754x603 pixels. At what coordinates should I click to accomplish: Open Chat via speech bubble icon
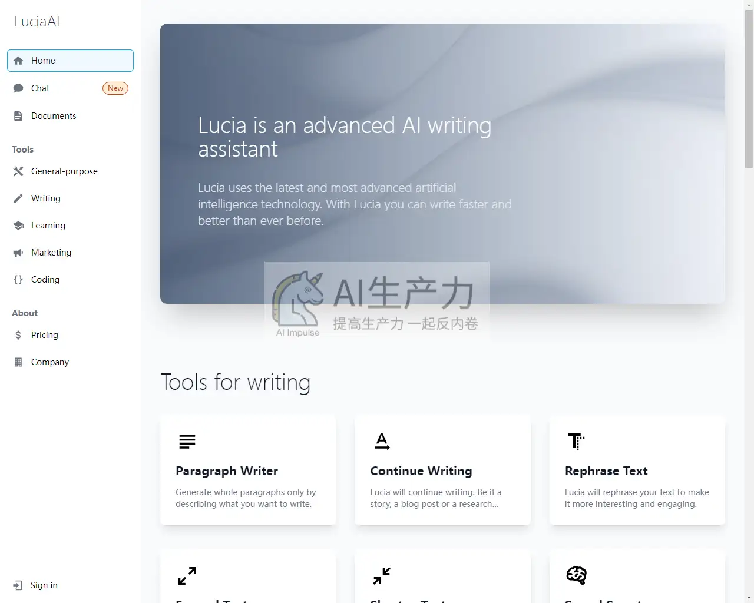[18, 88]
